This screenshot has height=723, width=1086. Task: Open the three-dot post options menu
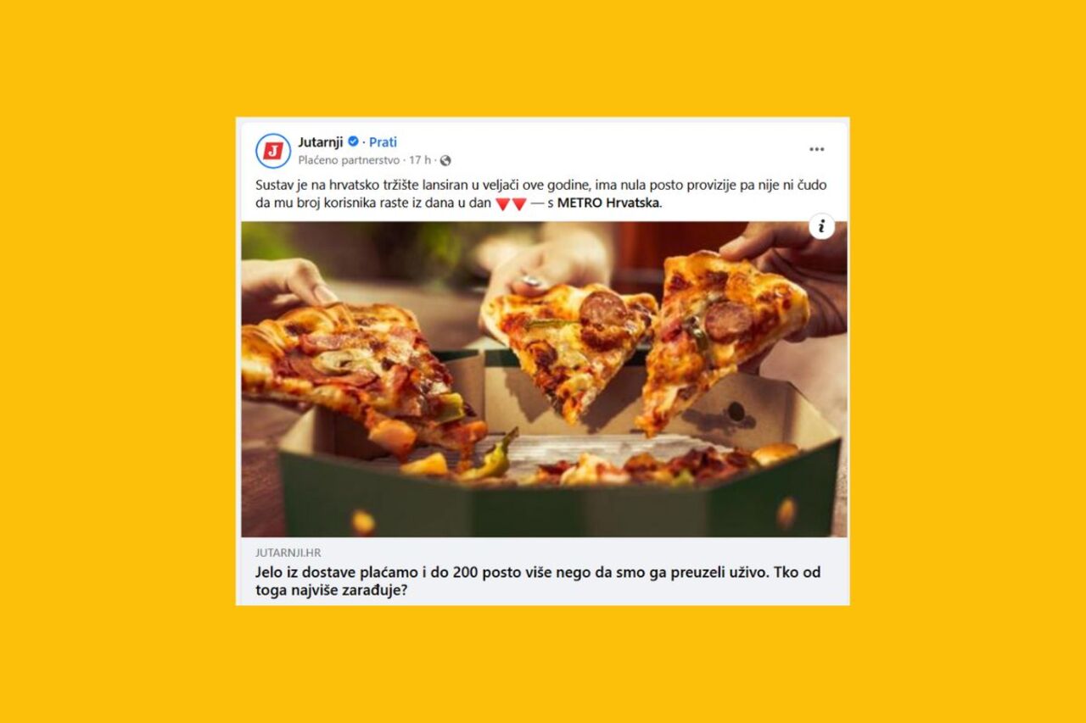(x=816, y=149)
